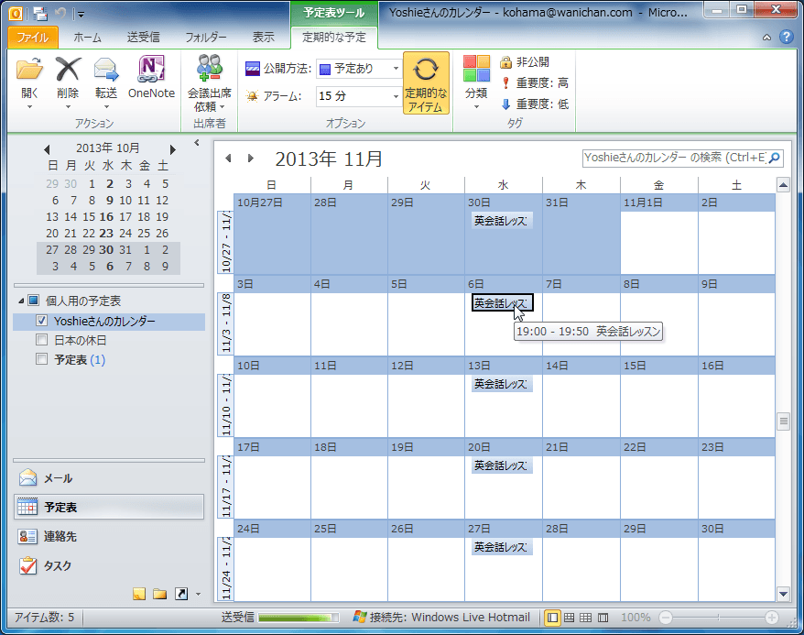This screenshot has height=635, width=804.
Task: Click the zoom in plus button
Action: tap(771, 618)
